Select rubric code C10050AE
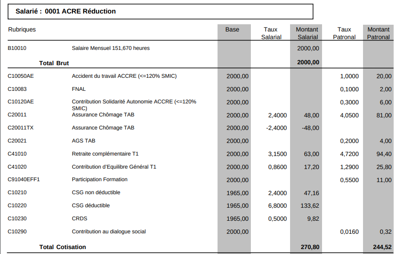This screenshot has height=254, width=395. click(x=21, y=76)
